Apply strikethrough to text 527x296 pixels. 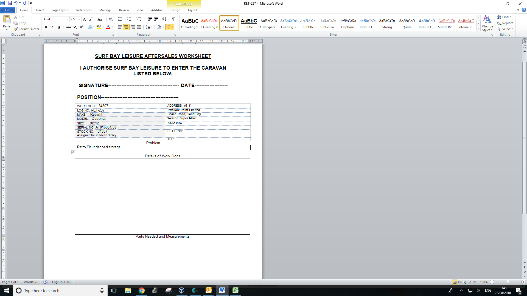point(69,27)
